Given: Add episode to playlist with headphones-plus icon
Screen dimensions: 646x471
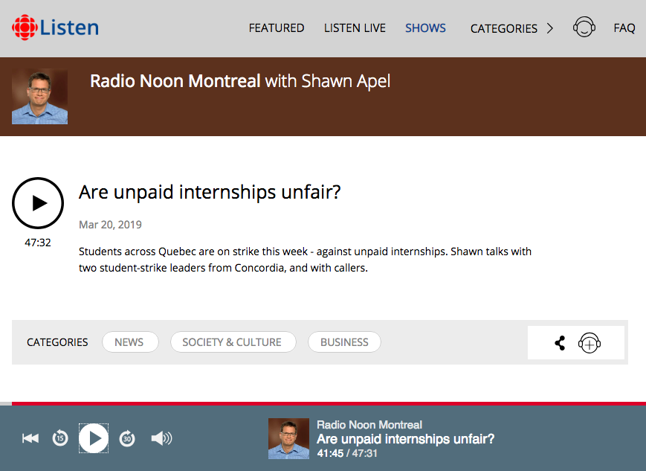Looking at the screenshot, I should (590, 343).
